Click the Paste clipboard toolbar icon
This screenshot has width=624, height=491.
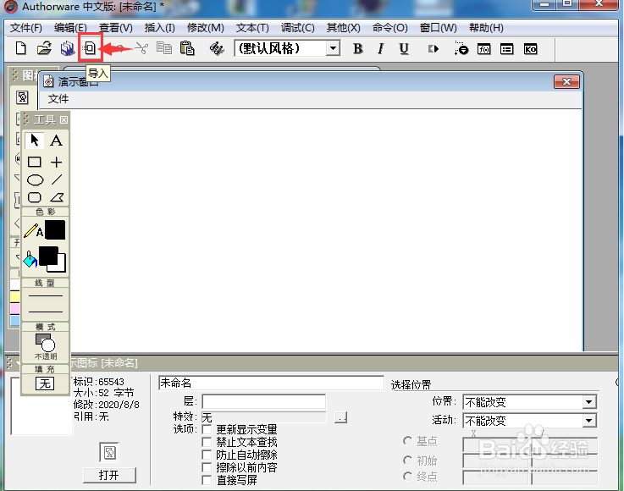tap(187, 48)
